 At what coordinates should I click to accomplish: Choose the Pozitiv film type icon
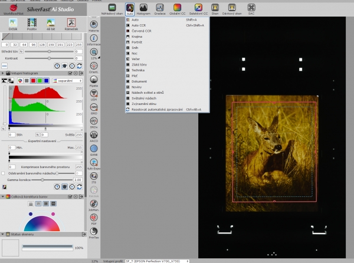[32, 24]
